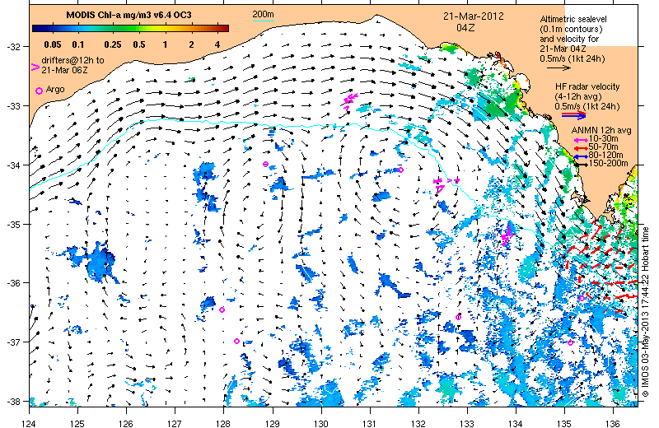Click the 21-Mar-2012 04Z date label
The image size is (659, 428).
pyautogui.click(x=473, y=22)
